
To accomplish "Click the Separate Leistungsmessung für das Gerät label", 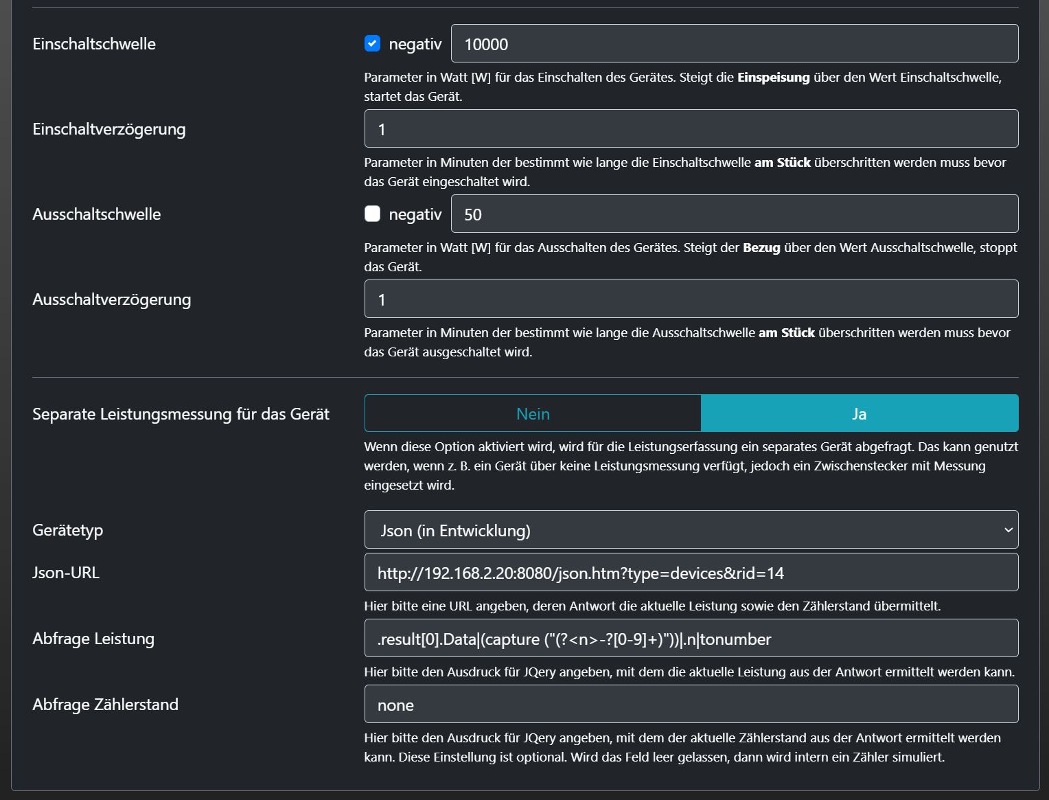I will (181, 414).
